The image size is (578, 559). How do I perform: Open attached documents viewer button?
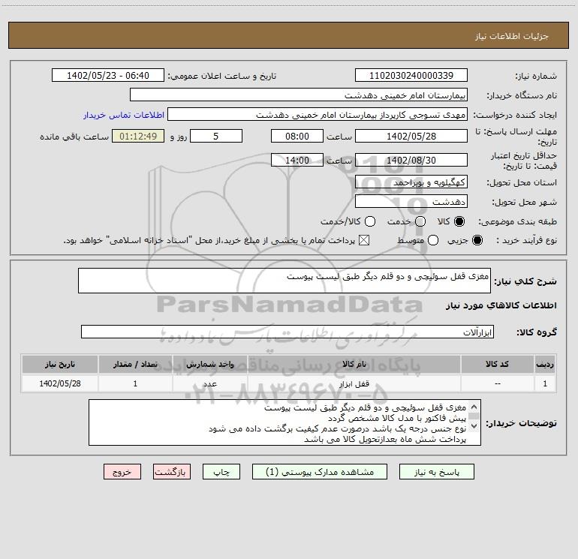(x=320, y=472)
